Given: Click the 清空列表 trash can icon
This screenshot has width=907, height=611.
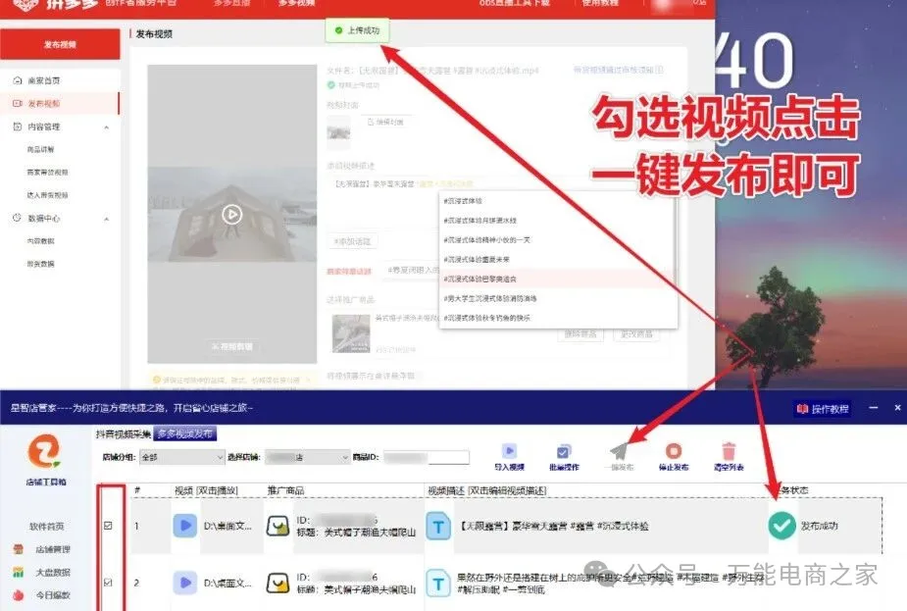Looking at the screenshot, I should 728,452.
